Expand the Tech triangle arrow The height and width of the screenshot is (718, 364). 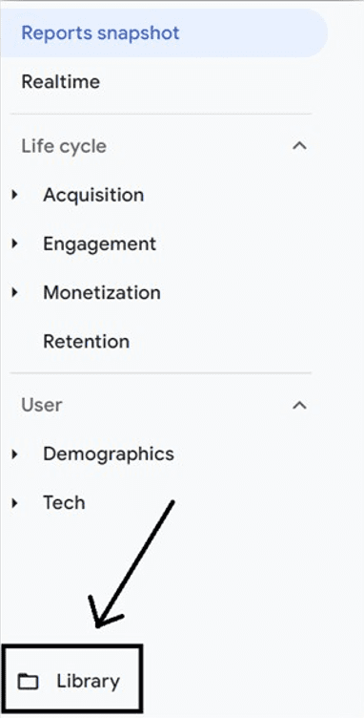(x=15, y=503)
